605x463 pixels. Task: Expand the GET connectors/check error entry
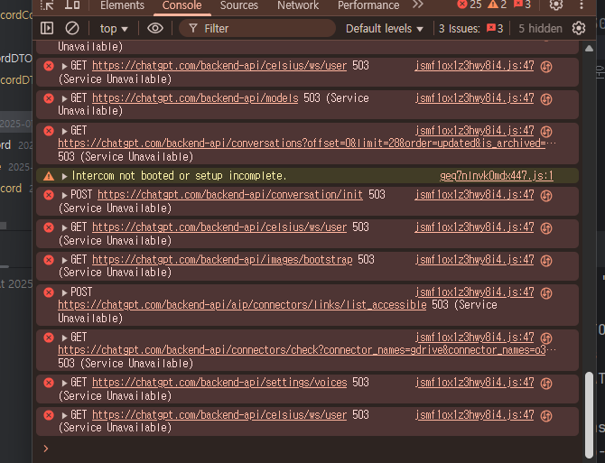click(x=64, y=338)
